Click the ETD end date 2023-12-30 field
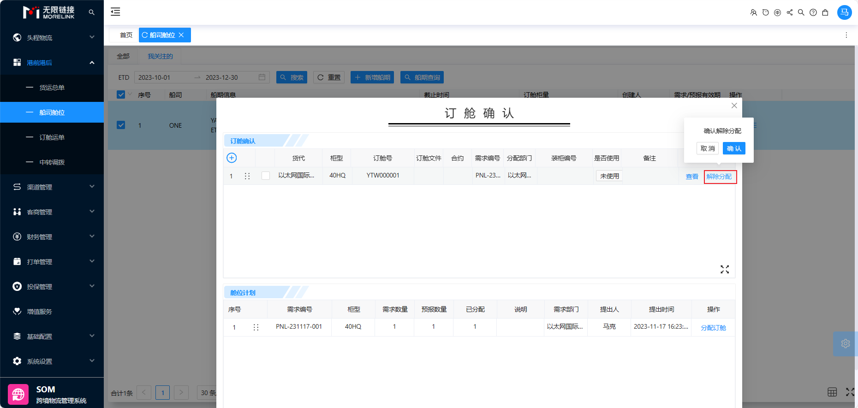This screenshot has width=858, height=408. (228, 77)
